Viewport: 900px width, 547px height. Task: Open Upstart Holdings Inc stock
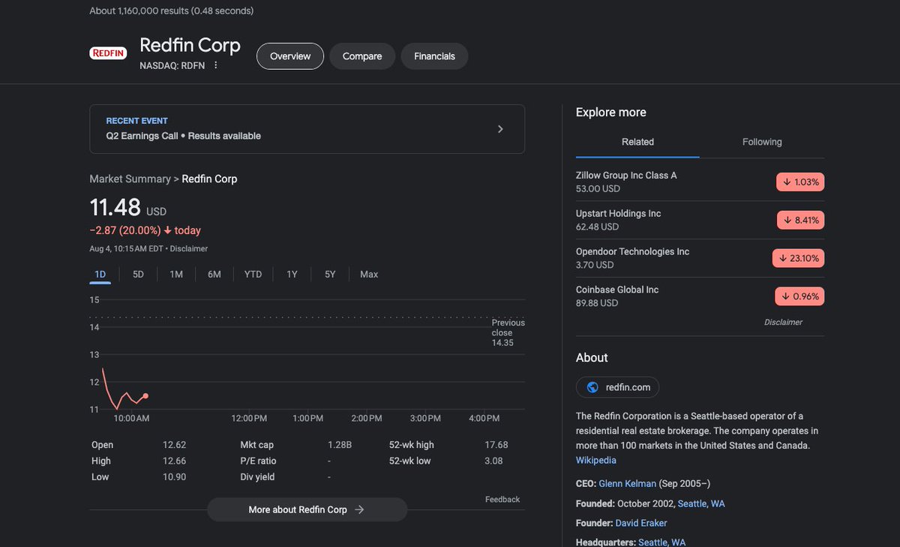700,220
